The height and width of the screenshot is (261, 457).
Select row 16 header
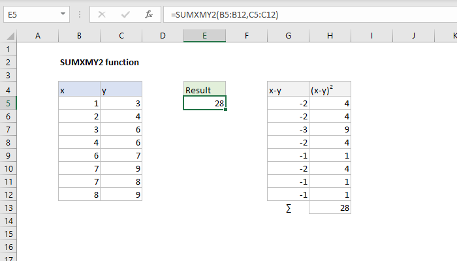(8, 247)
